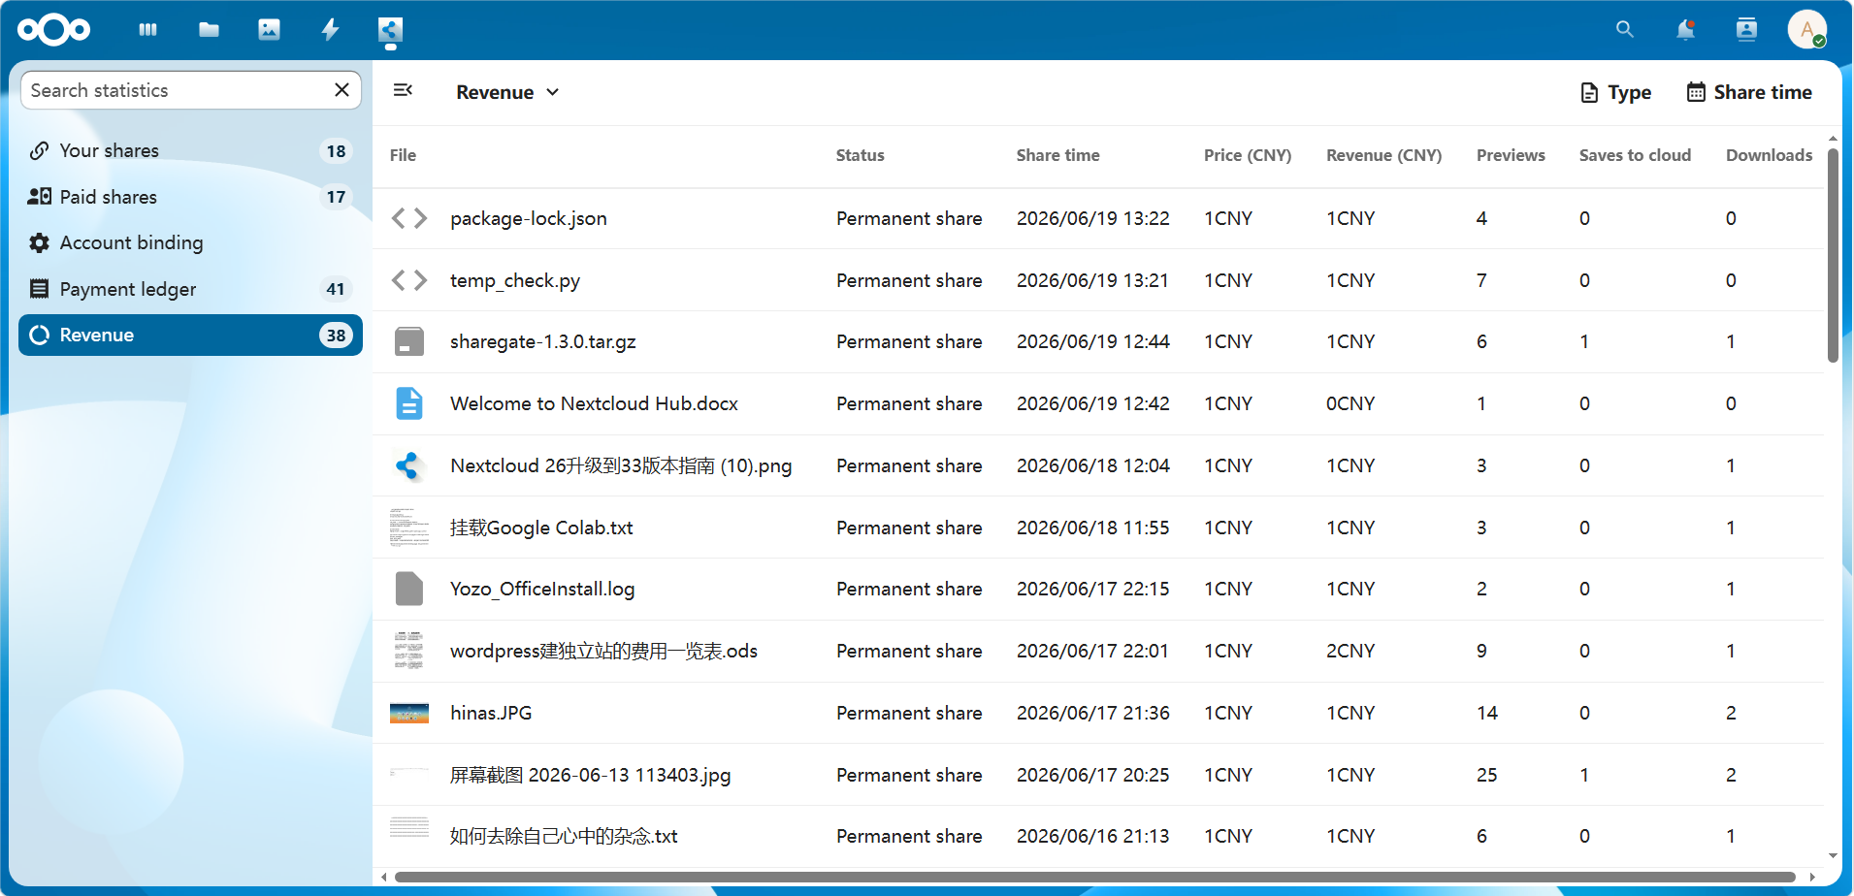The image size is (1854, 896).
Task: Click the hinas.JPG file name
Action: (x=491, y=713)
